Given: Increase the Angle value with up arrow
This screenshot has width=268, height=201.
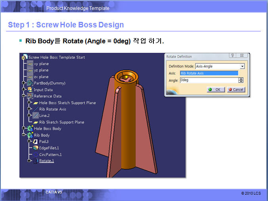Looking at the screenshot, I should (241, 79).
